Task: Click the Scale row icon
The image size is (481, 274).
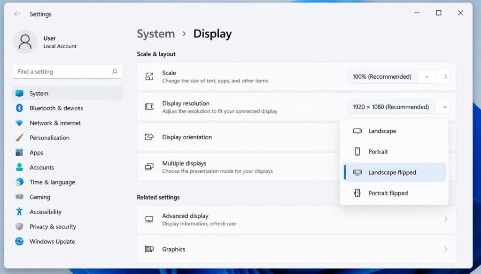Action: point(149,76)
